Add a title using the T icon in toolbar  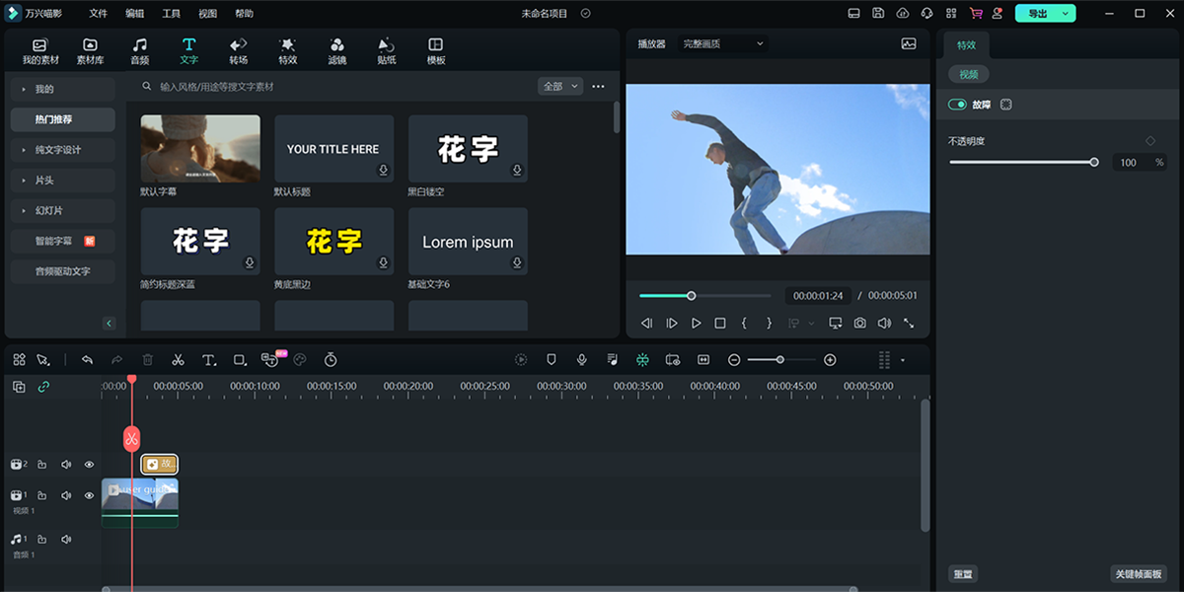(208, 359)
